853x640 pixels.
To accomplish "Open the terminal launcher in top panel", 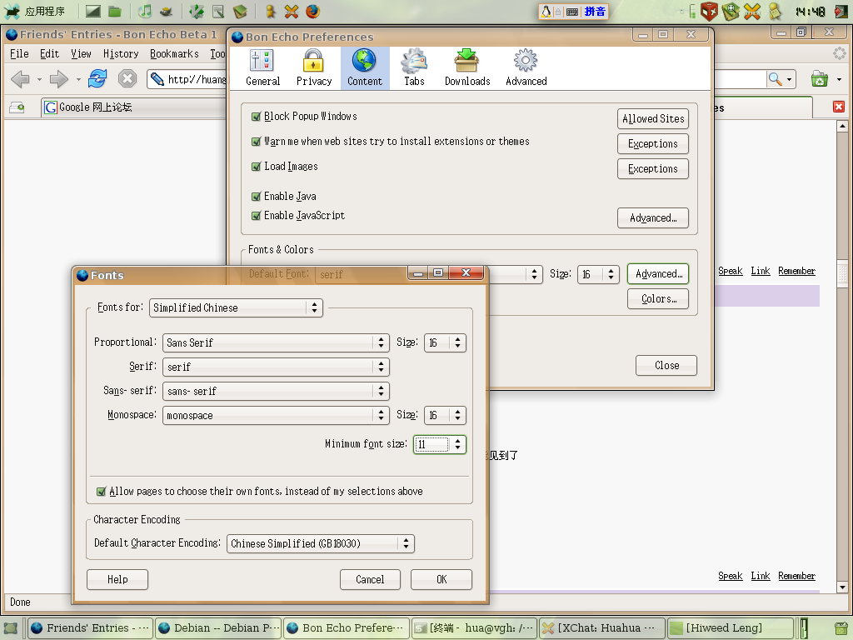I will point(93,11).
